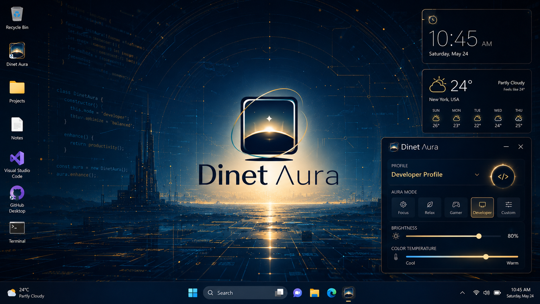Select Sunday 26° forecast icon
The image size is (540, 304).
coord(436,118)
